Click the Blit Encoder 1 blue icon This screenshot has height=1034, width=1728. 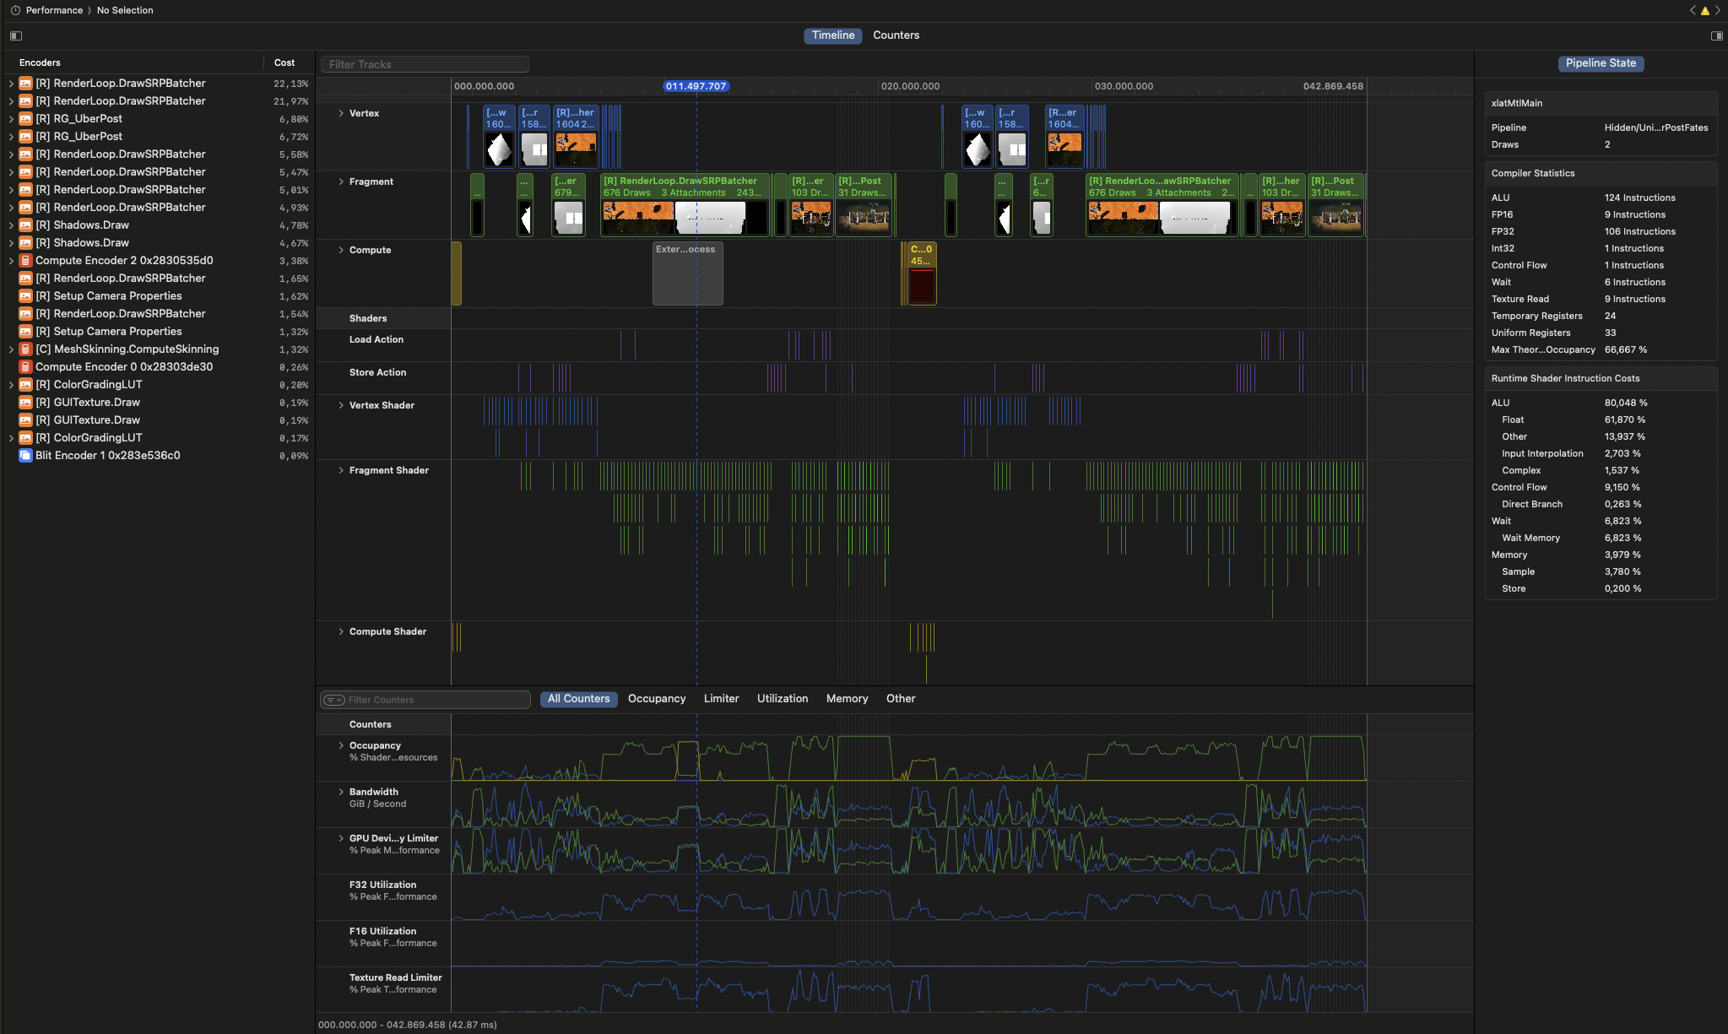point(25,456)
